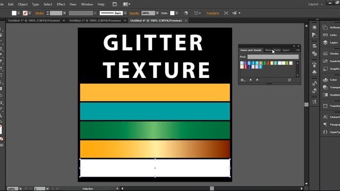This screenshot has width=340, height=191.
Task: Switch to the Metal swatch tab
Action: coord(268,50)
